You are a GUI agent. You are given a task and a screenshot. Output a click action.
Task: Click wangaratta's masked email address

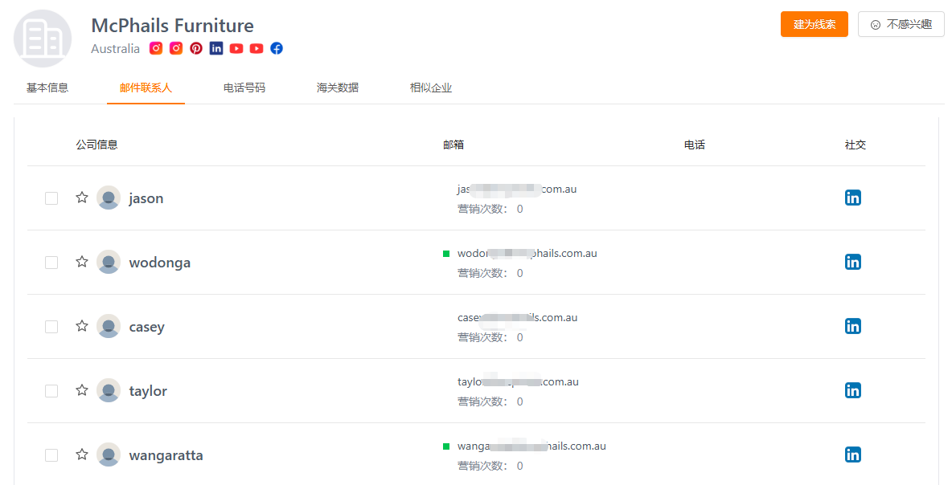tap(531, 446)
